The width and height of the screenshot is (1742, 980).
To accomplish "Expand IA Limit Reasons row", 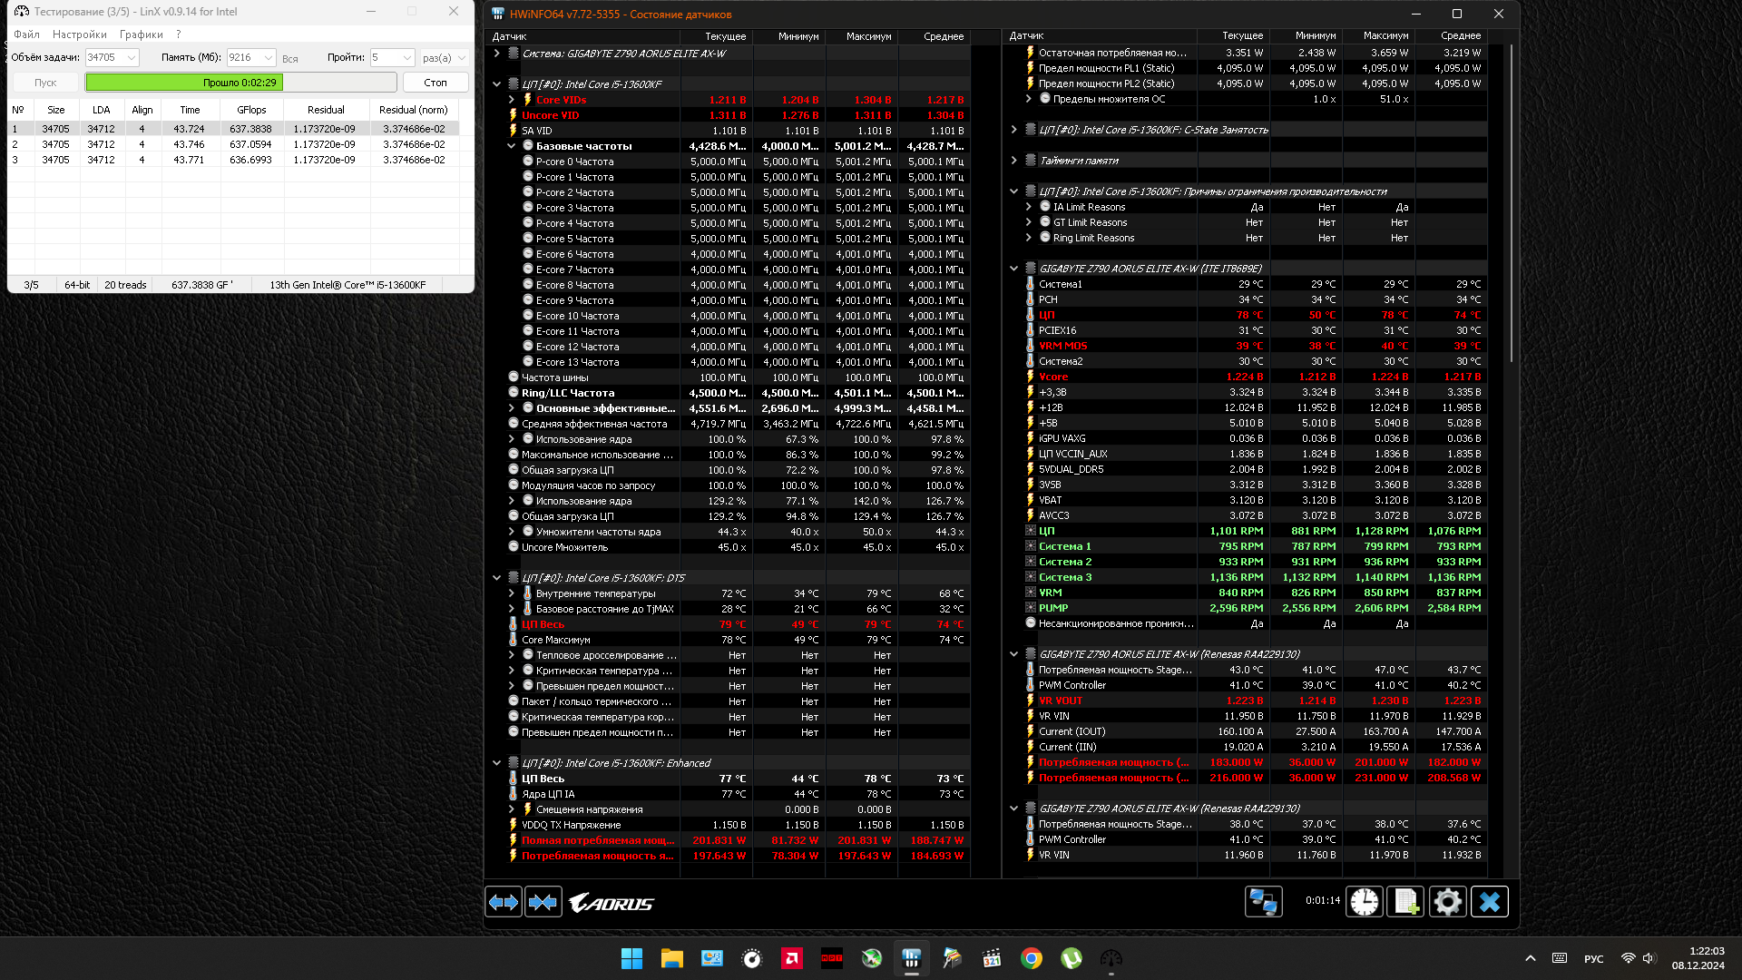I will pyautogui.click(x=1028, y=207).
